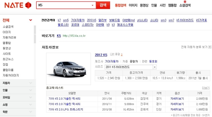Click related search term 보배드림
This screenshot has width=212, height=117.
115,20
